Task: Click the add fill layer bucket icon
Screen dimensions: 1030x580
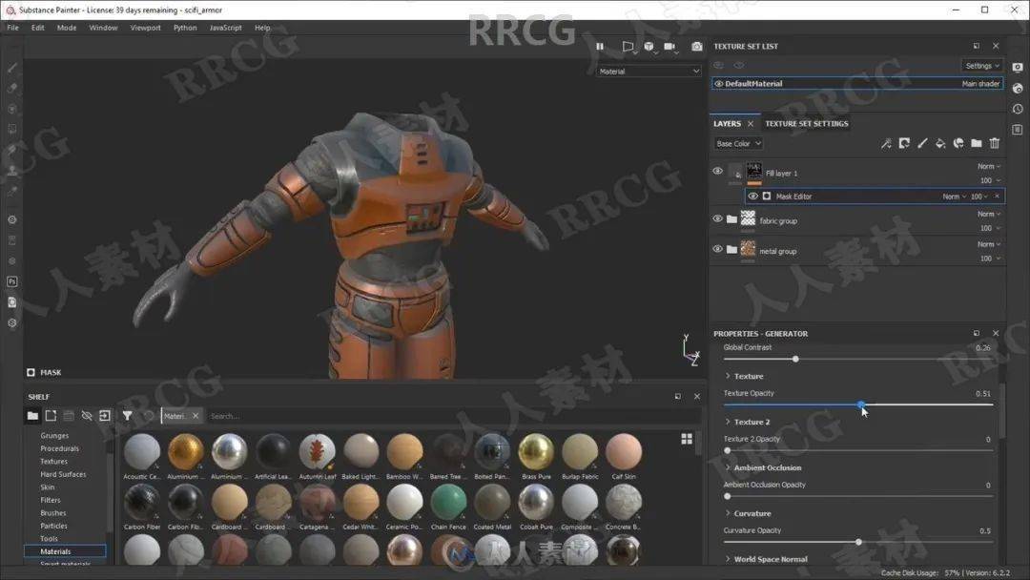Action: click(x=940, y=144)
